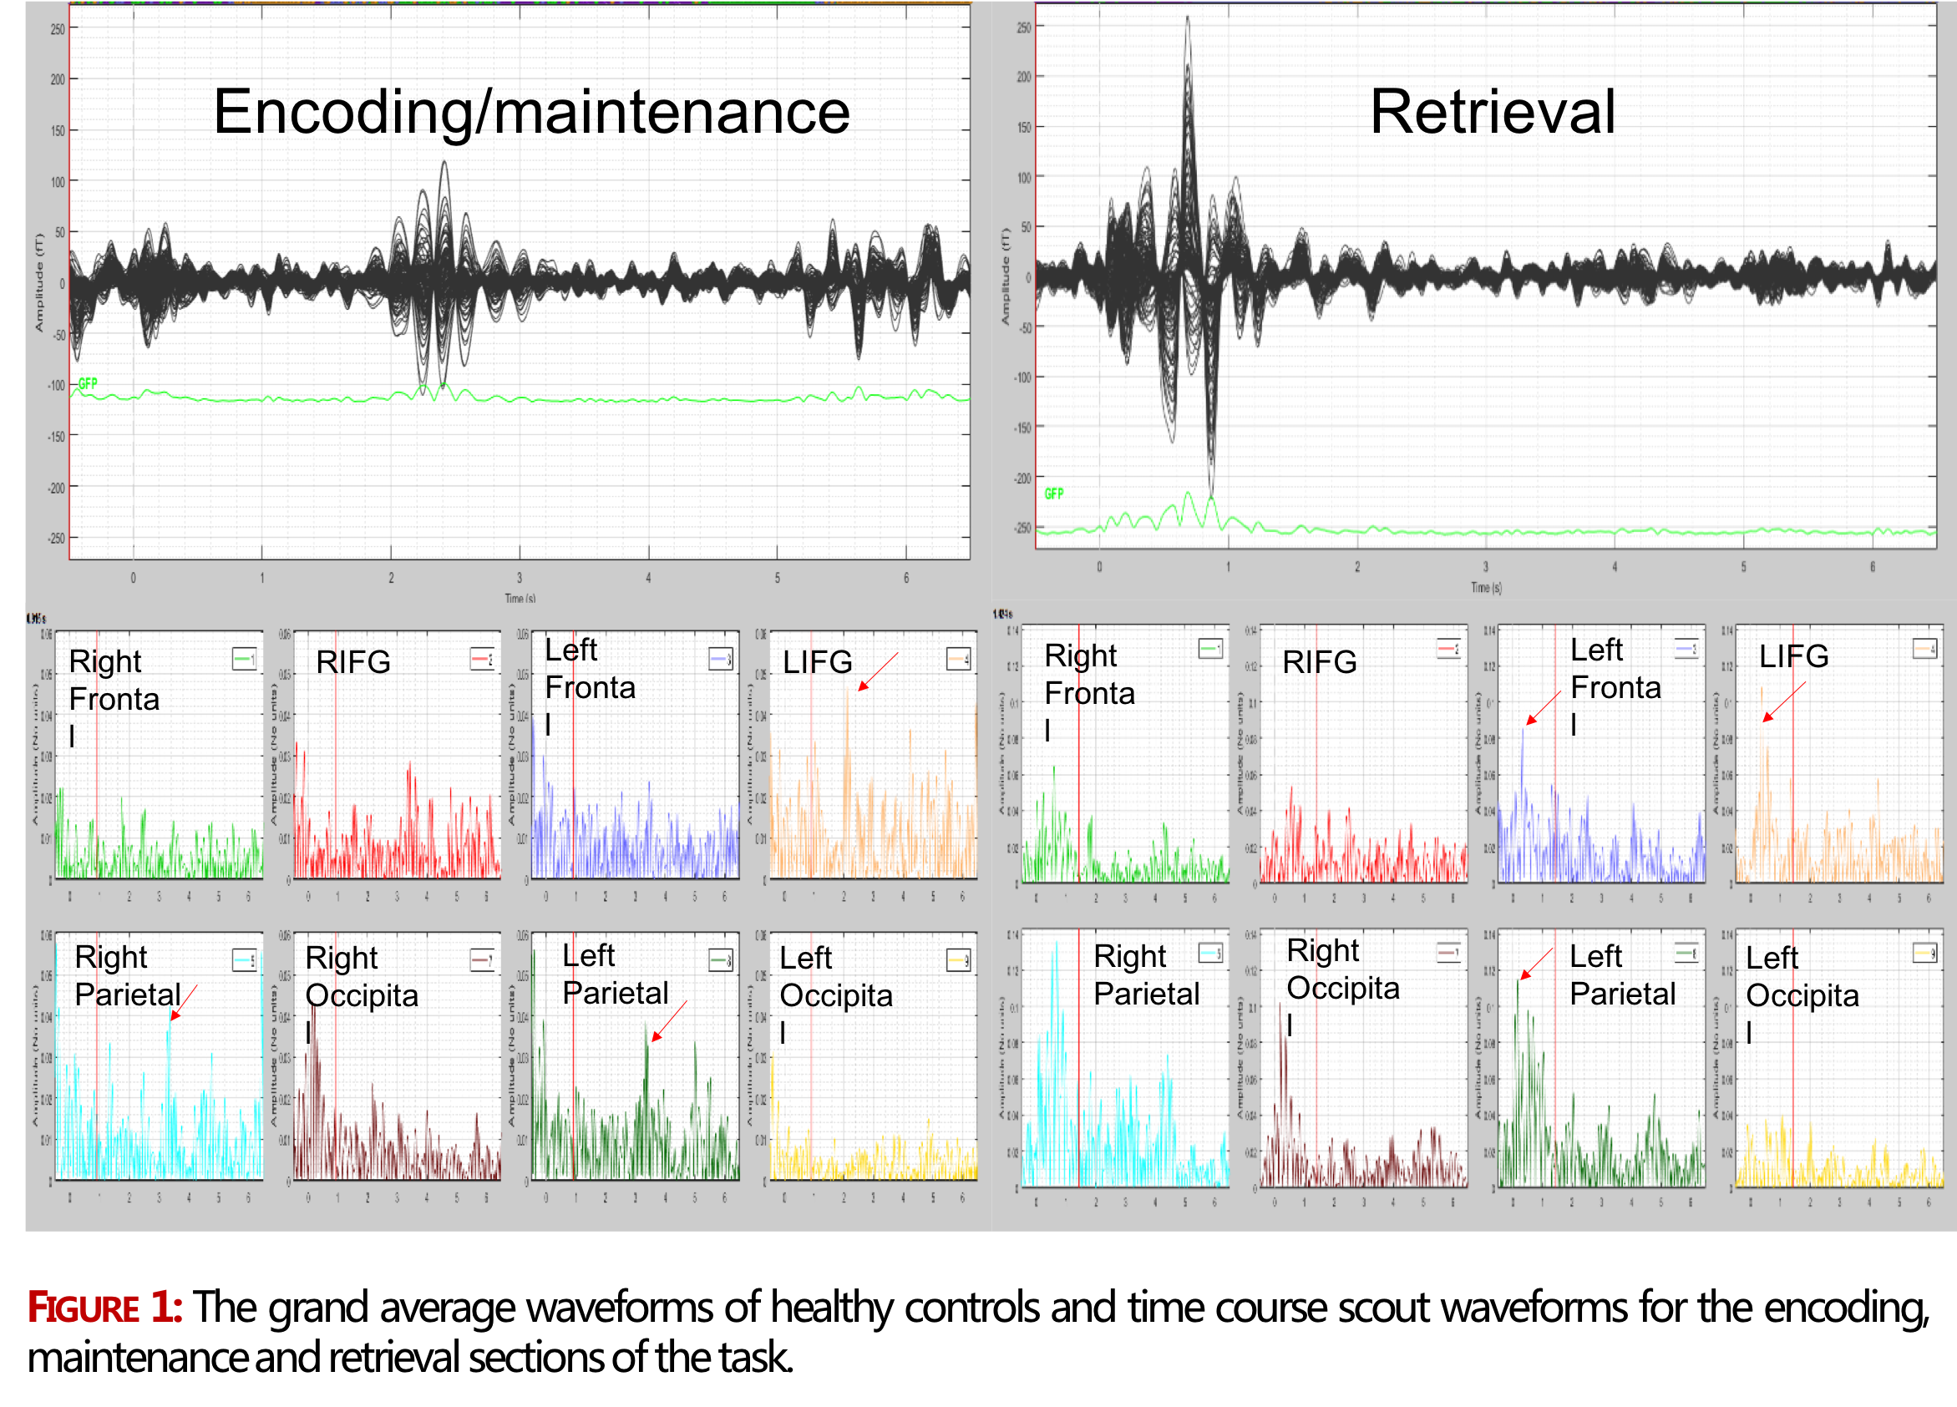Click GFP label in Encoding/maintenance plot
Screen dimensions: 1957x1407
pos(88,383)
